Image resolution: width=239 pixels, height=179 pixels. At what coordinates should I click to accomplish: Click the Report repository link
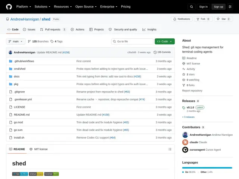[192, 91]
